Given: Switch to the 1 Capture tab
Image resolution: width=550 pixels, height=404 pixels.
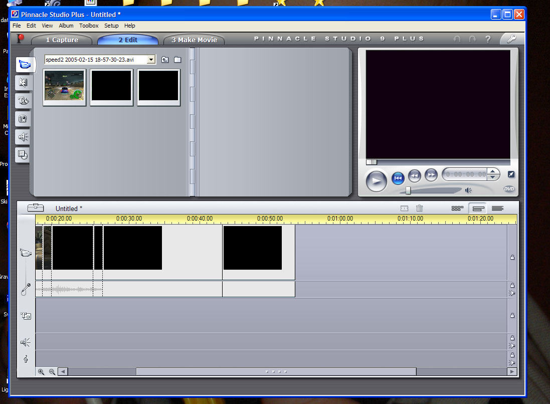Looking at the screenshot, I should 62,40.
